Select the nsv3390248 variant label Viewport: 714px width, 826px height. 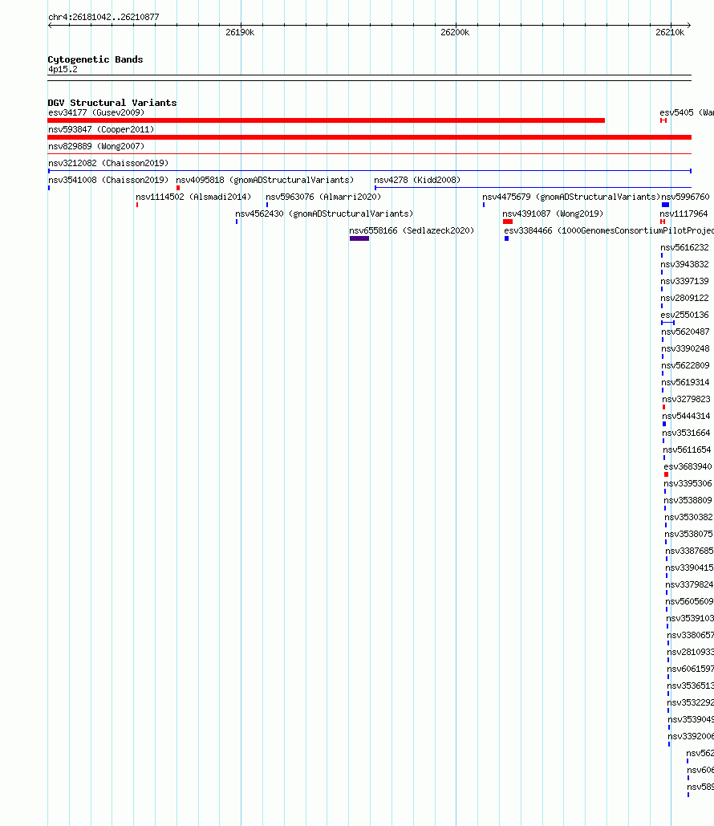tap(686, 348)
